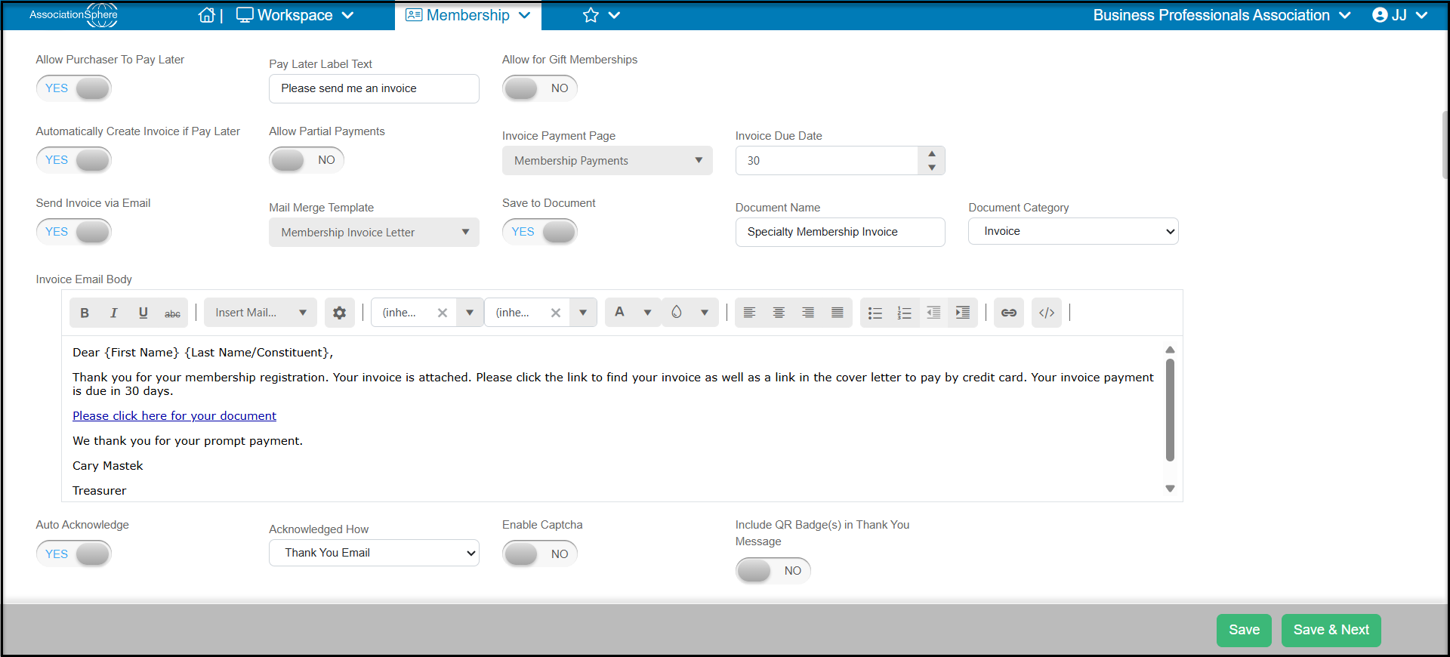Justify text

tap(838, 313)
